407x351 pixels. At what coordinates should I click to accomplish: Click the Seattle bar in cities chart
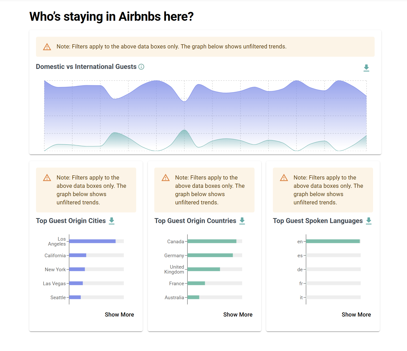click(75, 297)
